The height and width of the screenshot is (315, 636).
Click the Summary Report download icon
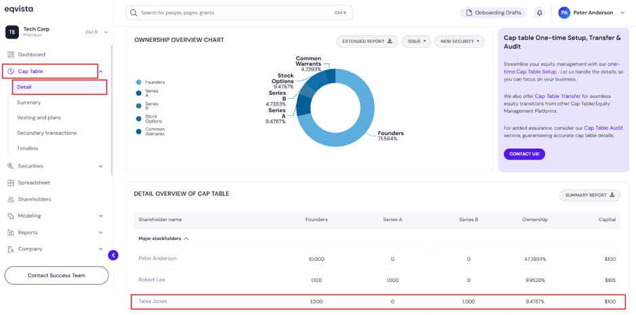pyautogui.click(x=612, y=195)
